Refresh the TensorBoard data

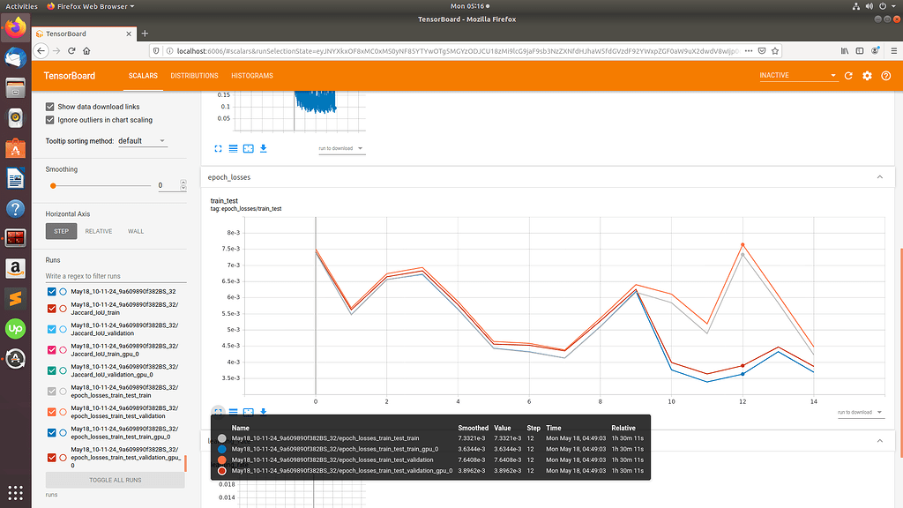point(848,76)
